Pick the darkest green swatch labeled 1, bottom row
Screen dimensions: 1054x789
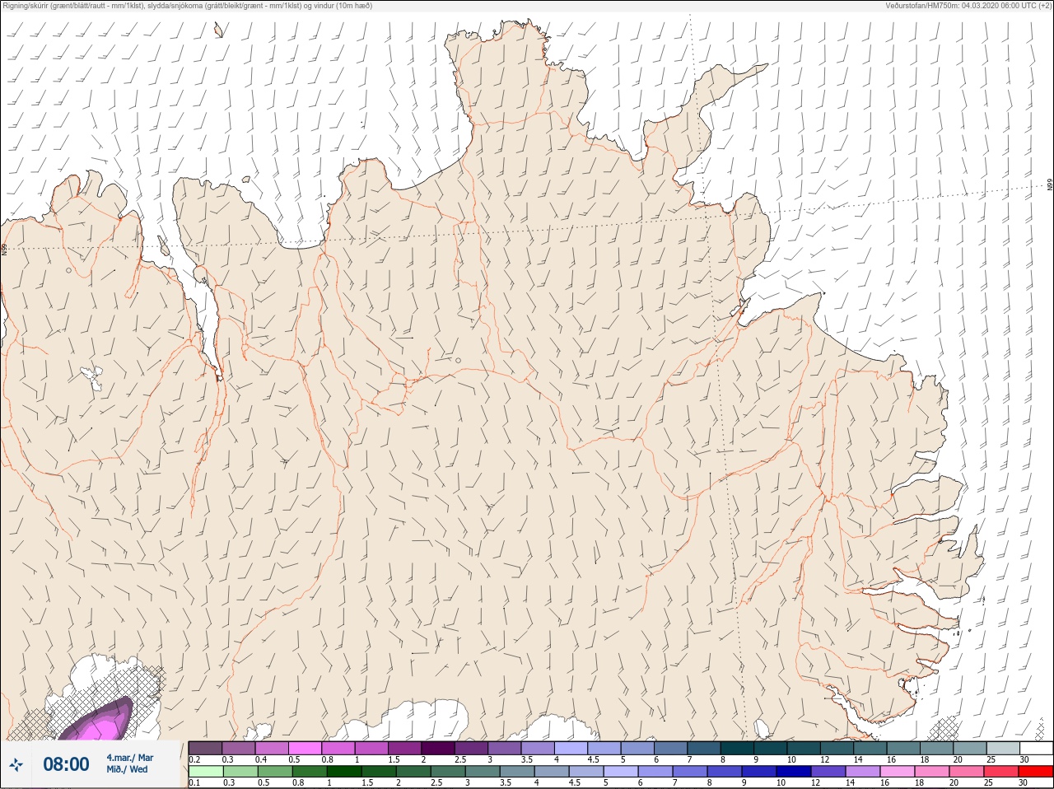[344, 772]
